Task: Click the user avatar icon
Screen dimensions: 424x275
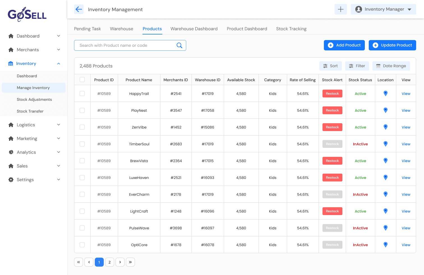Action: click(358, 9)
